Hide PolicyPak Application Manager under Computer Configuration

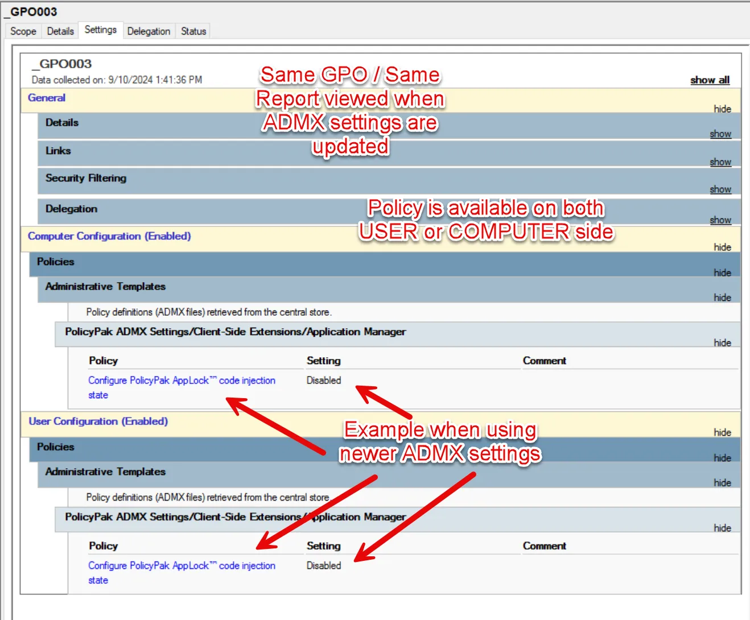722,342
